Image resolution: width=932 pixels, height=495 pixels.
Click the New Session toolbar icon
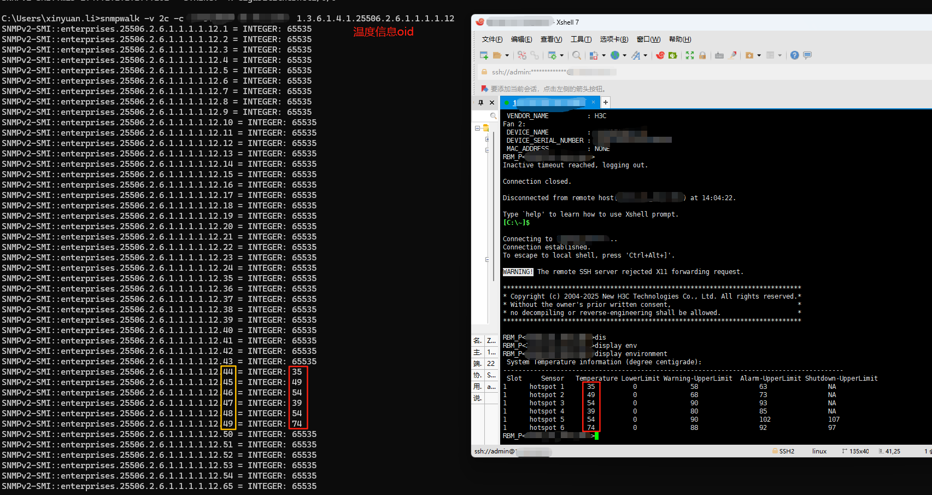(484, 55)
